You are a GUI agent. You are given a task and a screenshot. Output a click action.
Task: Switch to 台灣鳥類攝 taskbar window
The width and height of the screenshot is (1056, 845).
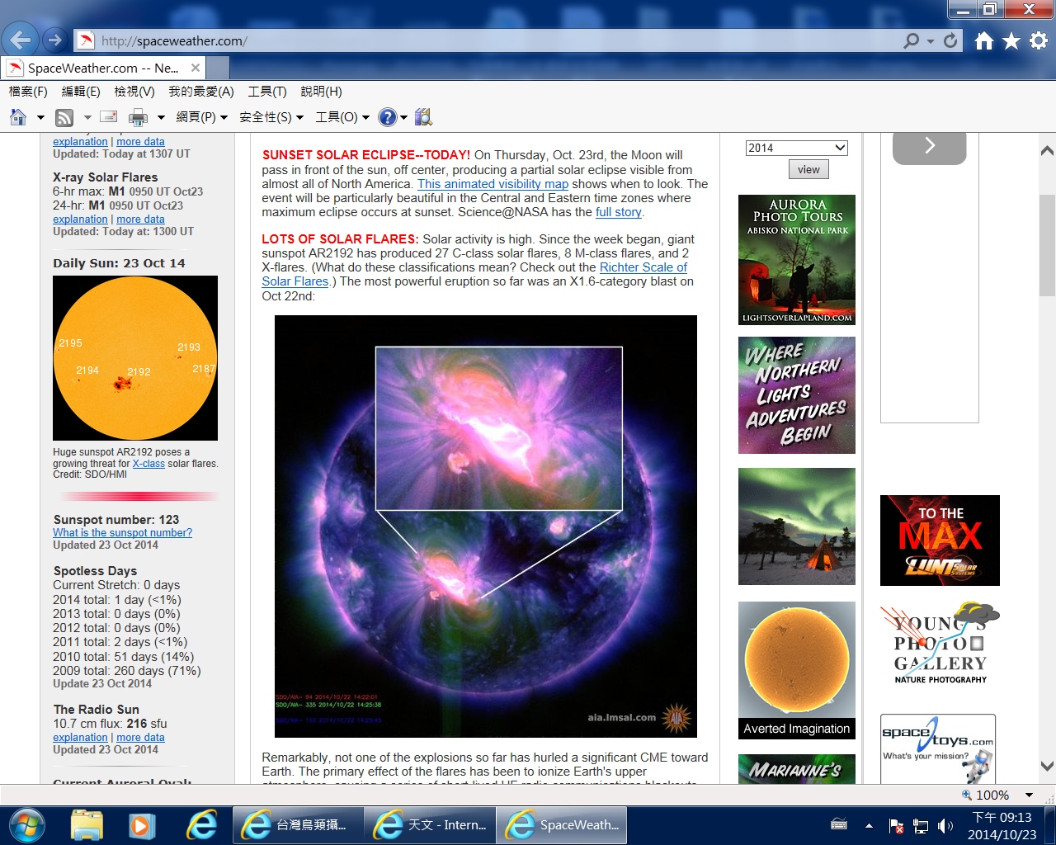pos(298,824)
